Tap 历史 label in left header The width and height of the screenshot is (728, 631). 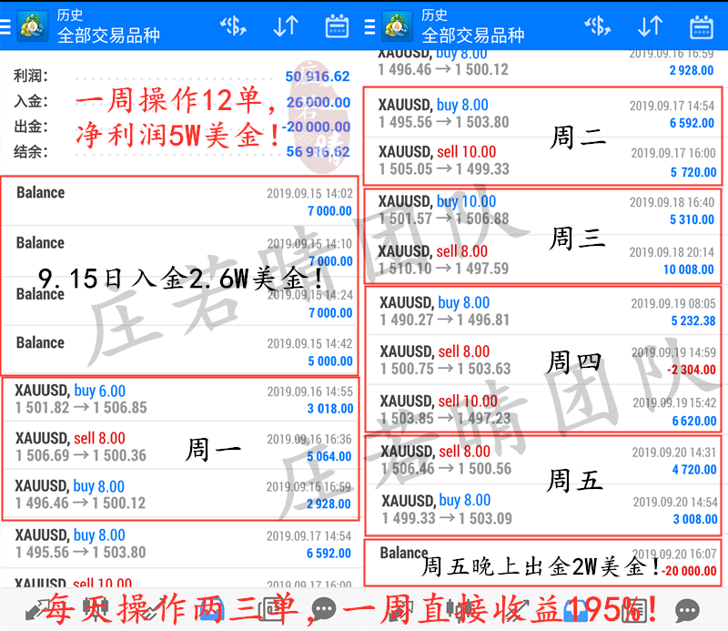click(70, 15)
